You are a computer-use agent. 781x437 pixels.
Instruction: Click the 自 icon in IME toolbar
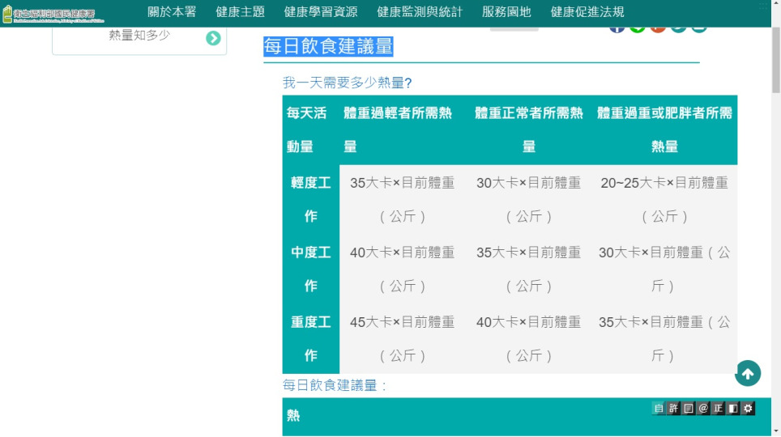click(659, 409)
